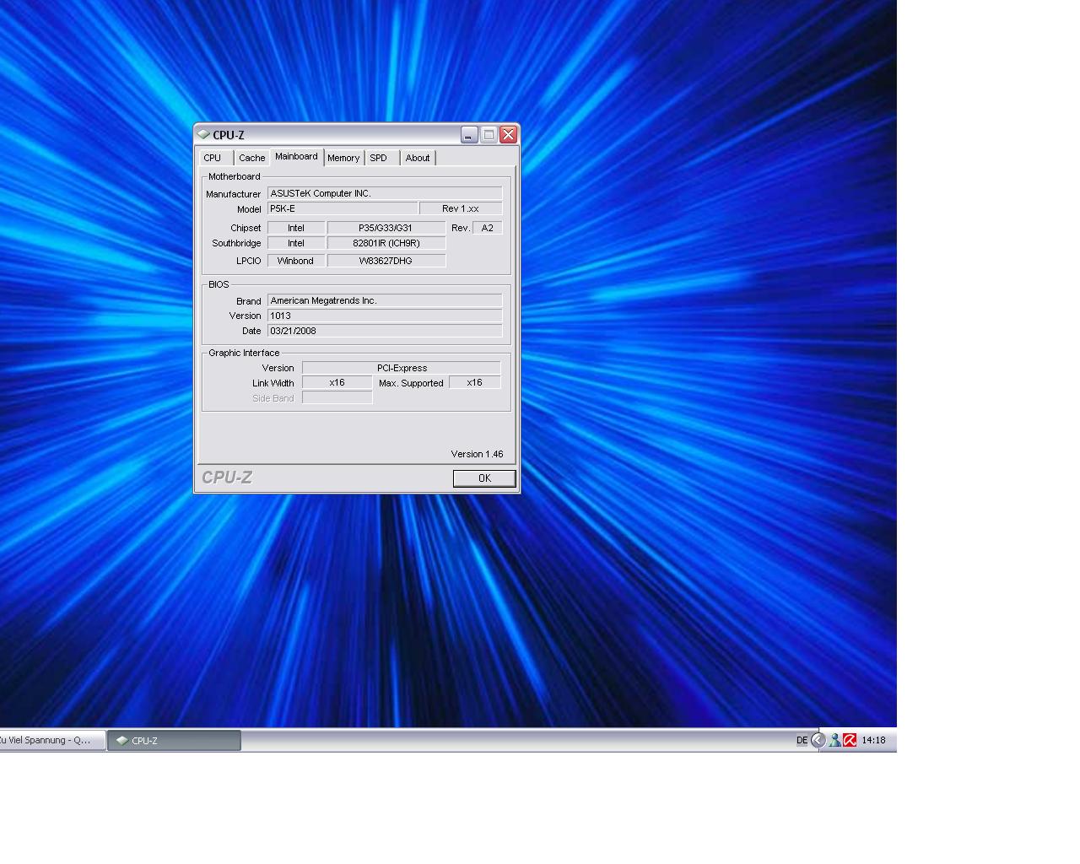Click the BIOS version 1013 field
The height and width of the screenshot is (864, 1080).
(x=385, y=316)
